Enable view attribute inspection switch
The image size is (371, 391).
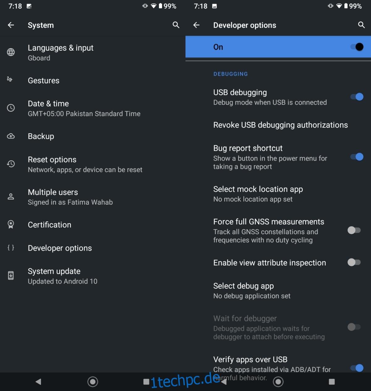354,262
